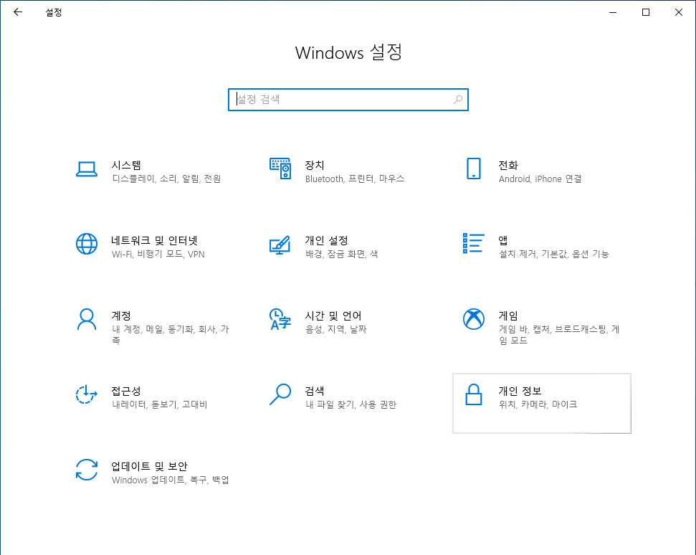Click the '내레이터, 돋보기, 고대비' description
The image size is (696, 555).
click(x=160, y=404)
